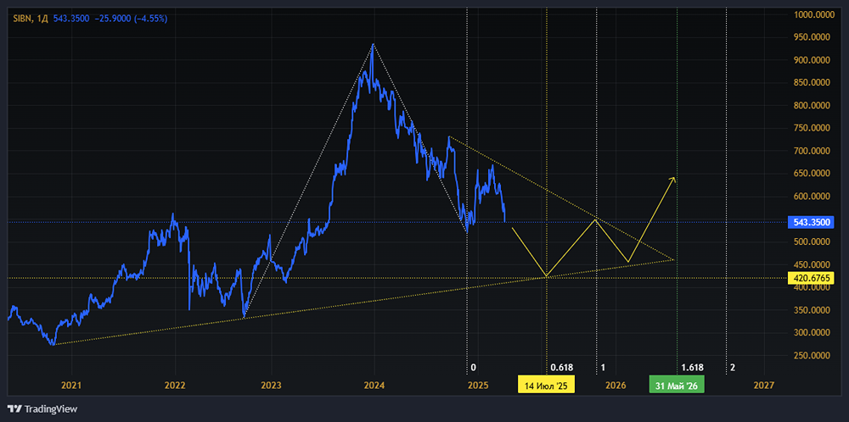Click the Fibonacci time zone 1.618 label

click(693, 368)
